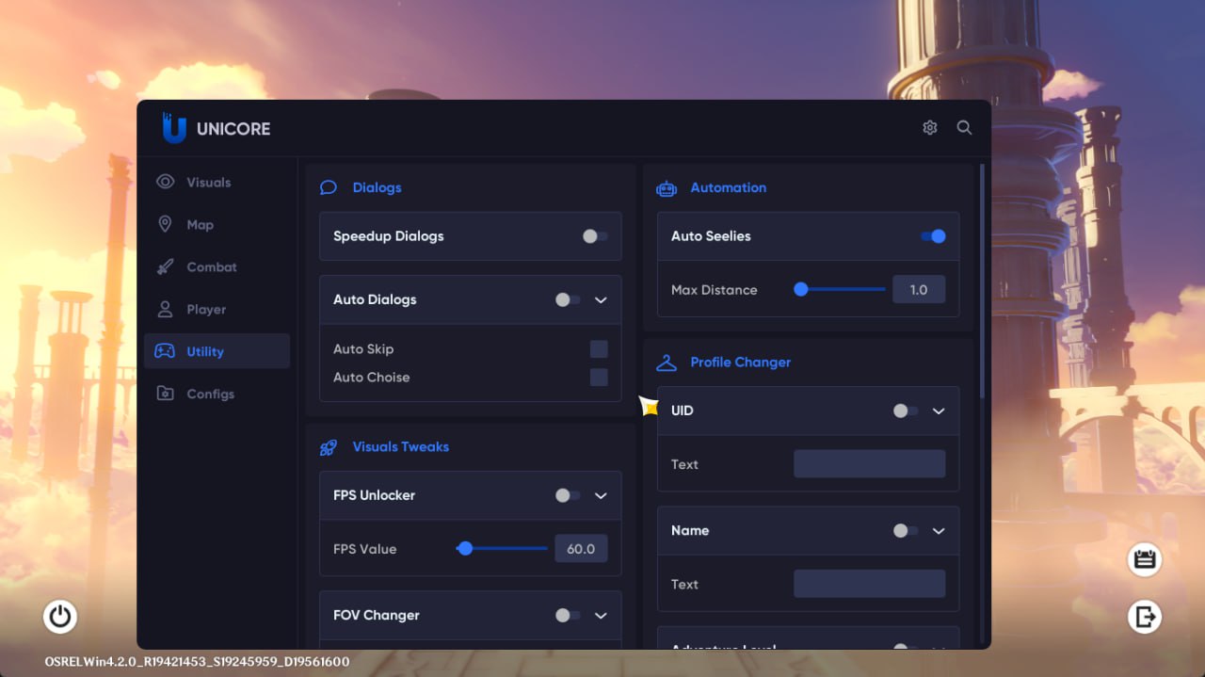Enable the UID toggle
The height and width of the screenshot is (677, 1205).
click(x=906, y=411)
